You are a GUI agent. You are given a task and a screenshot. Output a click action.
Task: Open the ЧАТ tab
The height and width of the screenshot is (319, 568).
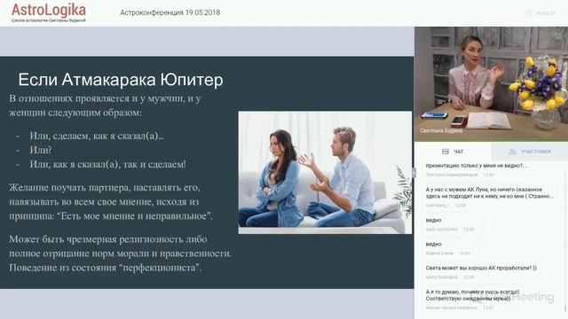(x=453, y=152)
